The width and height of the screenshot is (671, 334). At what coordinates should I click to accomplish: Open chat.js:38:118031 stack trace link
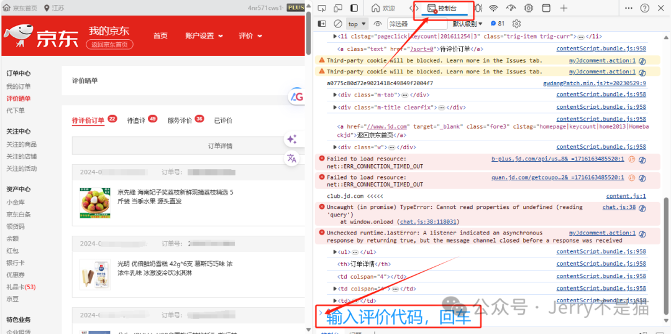(428, 222)
